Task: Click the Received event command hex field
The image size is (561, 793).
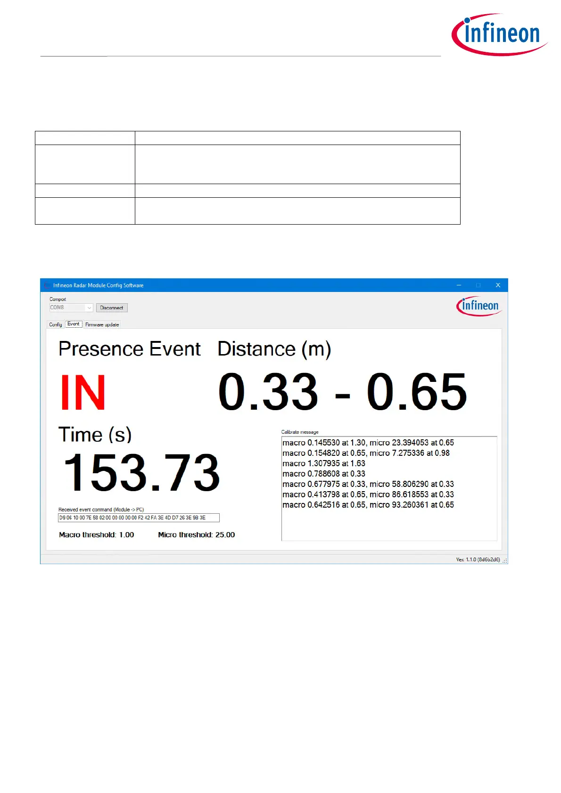Action: tap(139, 518)
